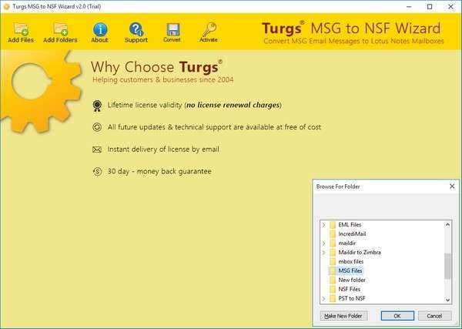Click the Make New Folder button

pyautogui.click(x=343, y=316)
